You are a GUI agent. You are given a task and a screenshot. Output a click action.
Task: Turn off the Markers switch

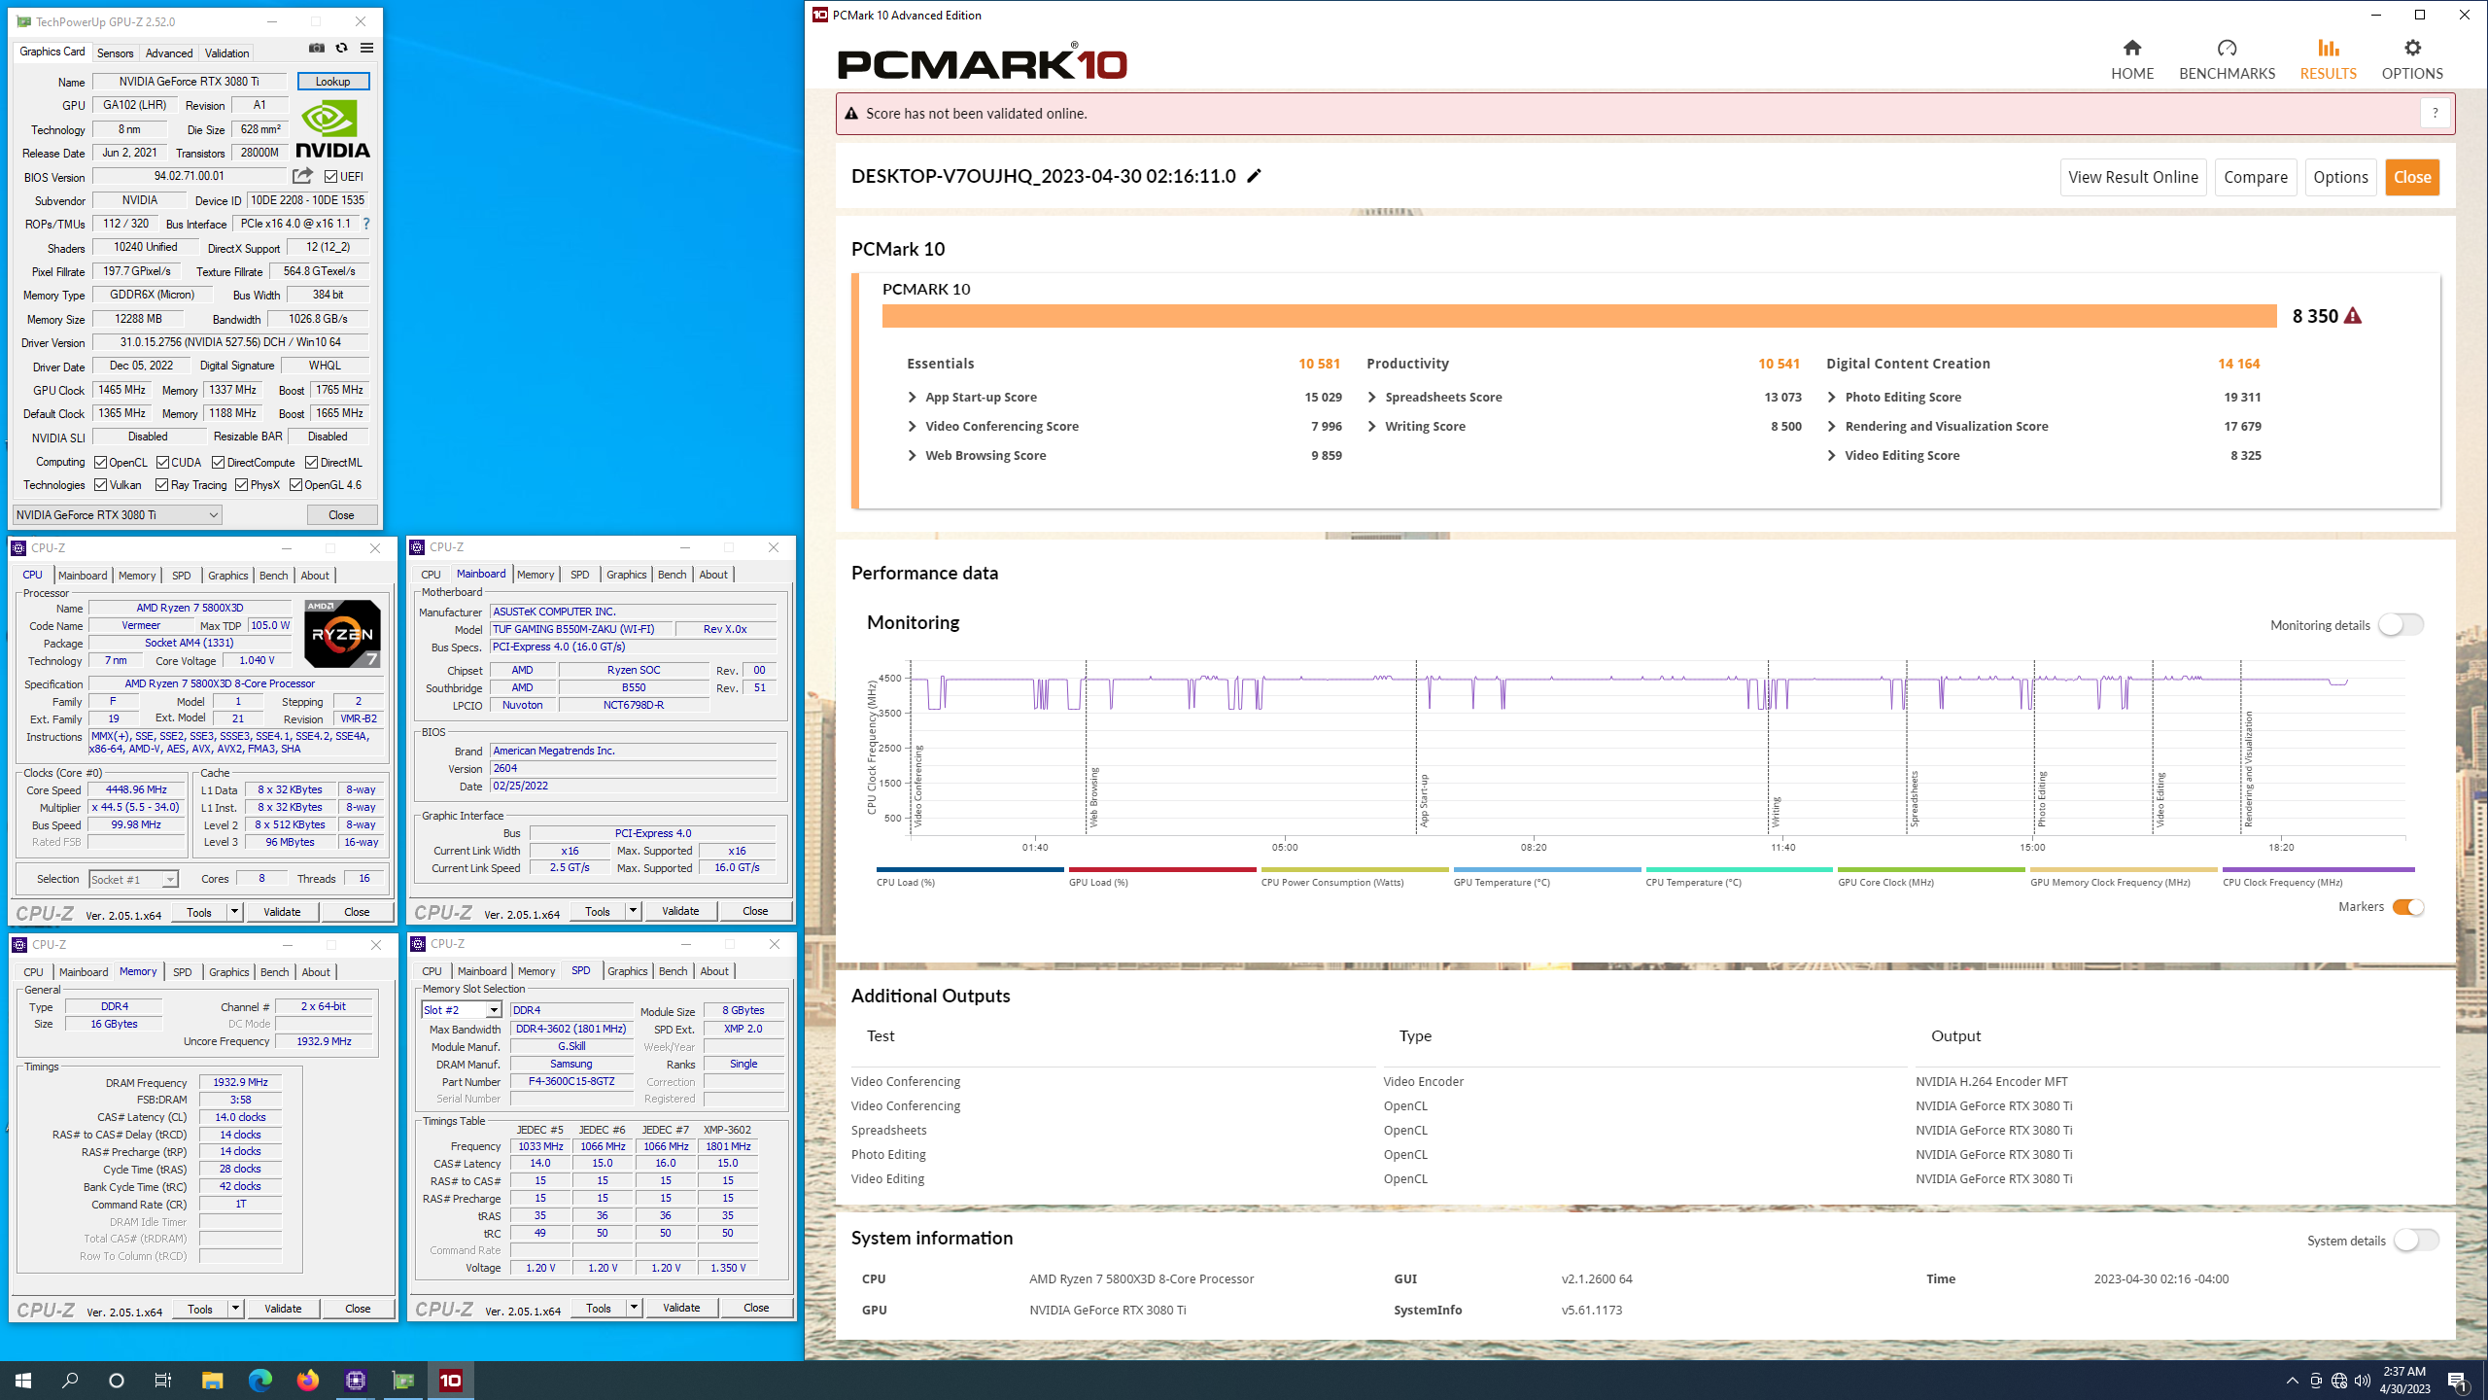[x=2408, y=907]
